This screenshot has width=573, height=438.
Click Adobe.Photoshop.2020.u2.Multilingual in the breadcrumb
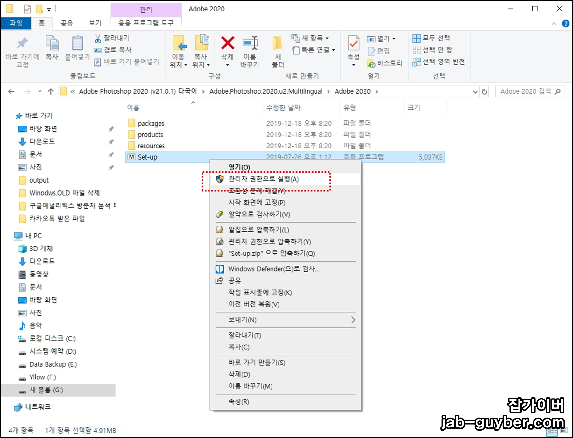click(266, 91)
